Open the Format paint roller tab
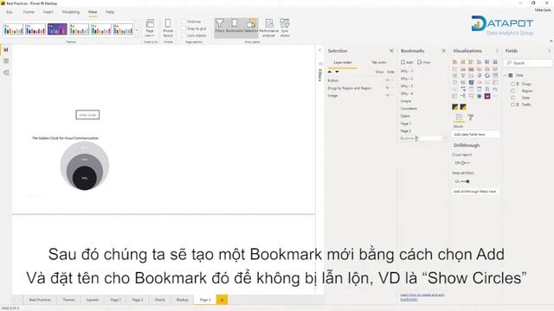 [470, 117]
